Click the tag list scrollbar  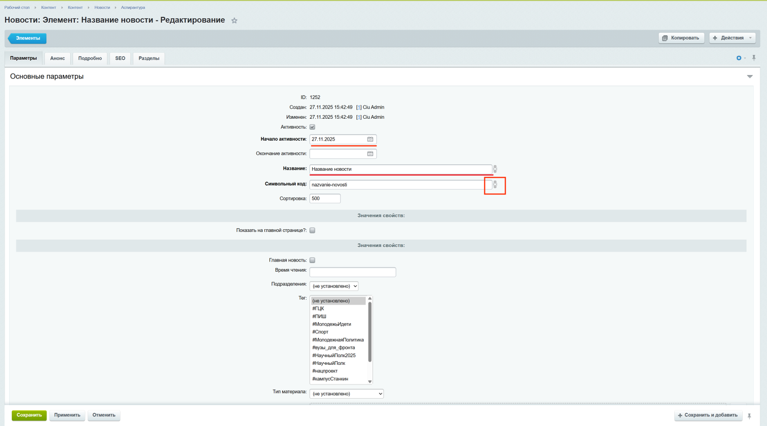click(x=370, y=332)
